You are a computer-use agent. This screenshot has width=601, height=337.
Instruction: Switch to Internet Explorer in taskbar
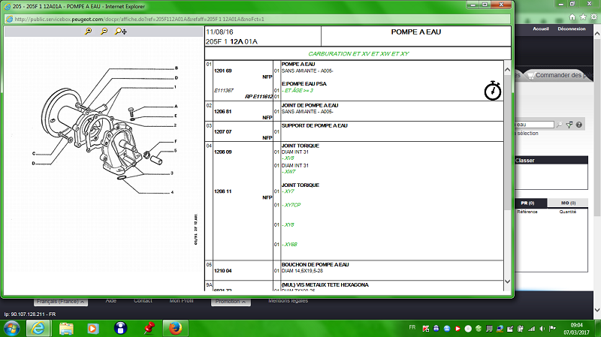pyautogui.click(x=38, y=329)
